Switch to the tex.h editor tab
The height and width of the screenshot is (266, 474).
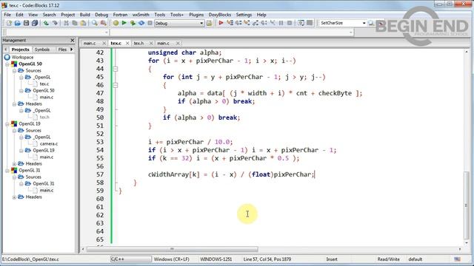click(x=138, y=43)
